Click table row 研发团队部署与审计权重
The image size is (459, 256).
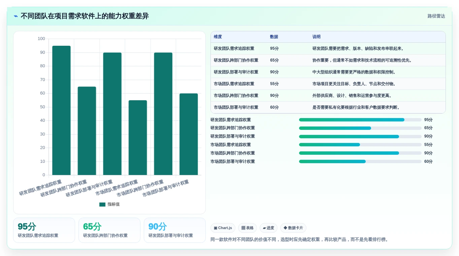[328, 72]
